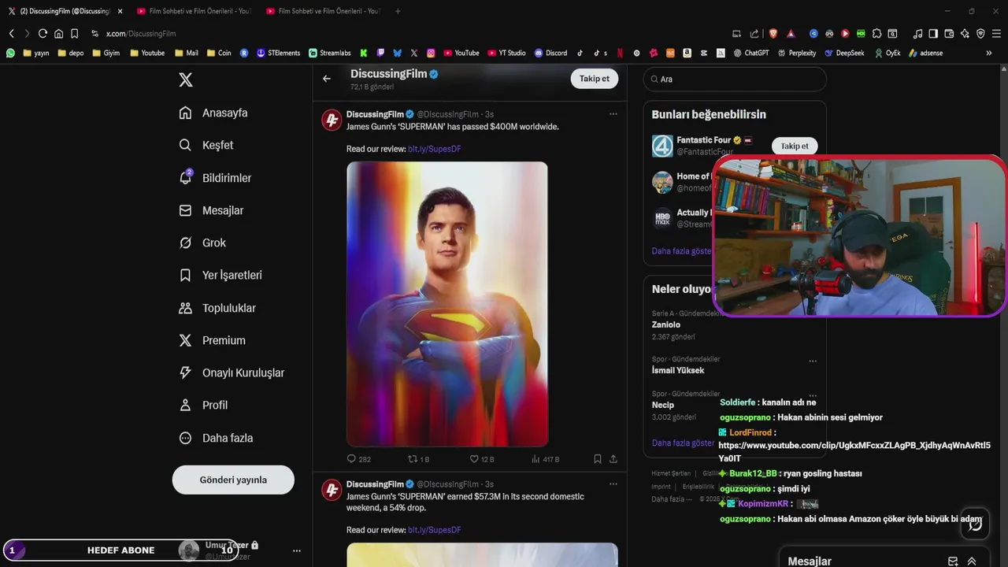Compose new message icon in Mesajlar drawer
Screen dimensions: 1008x567
tap(953, 561)
